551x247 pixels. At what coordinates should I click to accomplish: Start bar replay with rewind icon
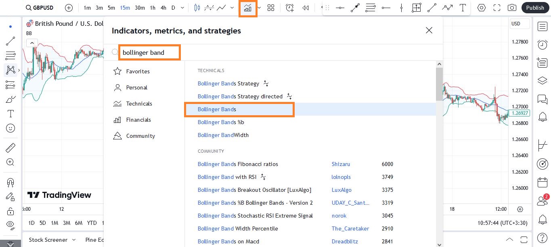(x=306, y=8)
